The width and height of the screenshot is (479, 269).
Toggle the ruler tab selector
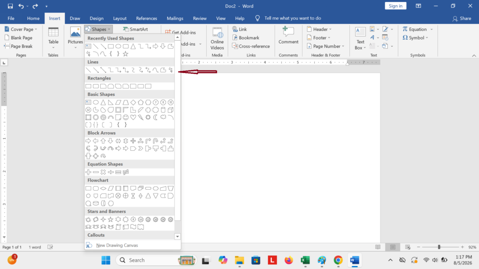[4, 63]
